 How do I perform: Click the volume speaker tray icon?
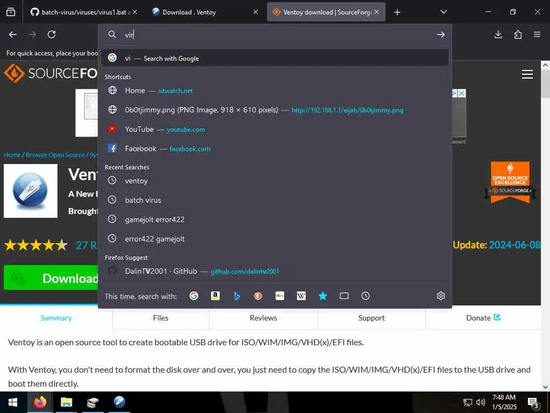point(481,402)
